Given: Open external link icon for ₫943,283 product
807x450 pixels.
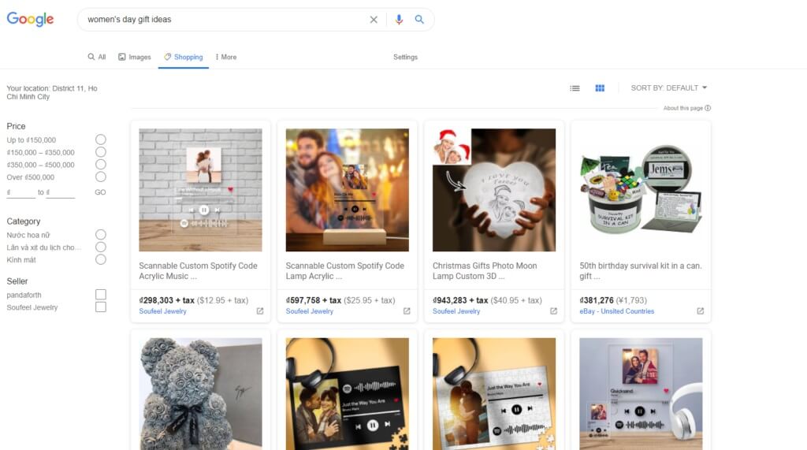Looking at the screenshot, I should [x=553, y=311].
